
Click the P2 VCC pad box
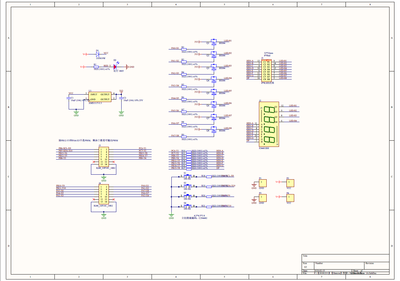point(290,183)
